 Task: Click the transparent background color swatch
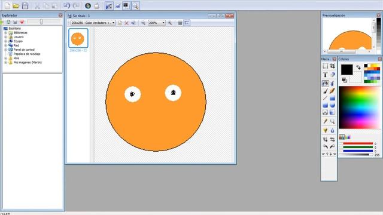click(355, 78)
